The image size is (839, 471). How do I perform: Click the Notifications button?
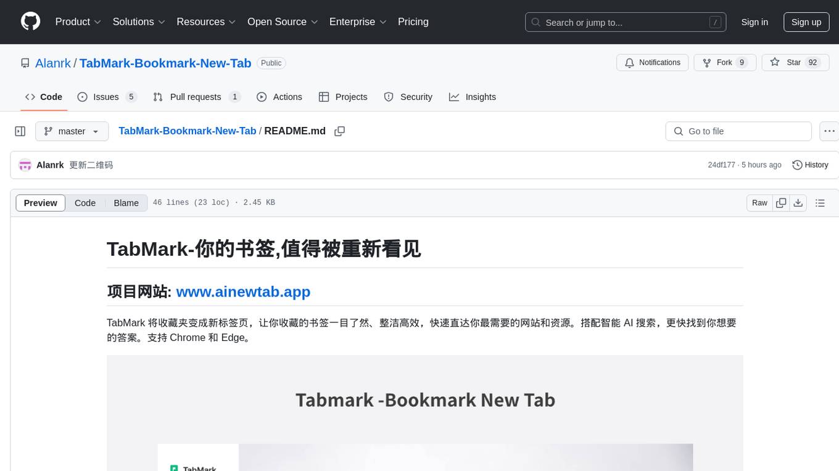(653, 62)
